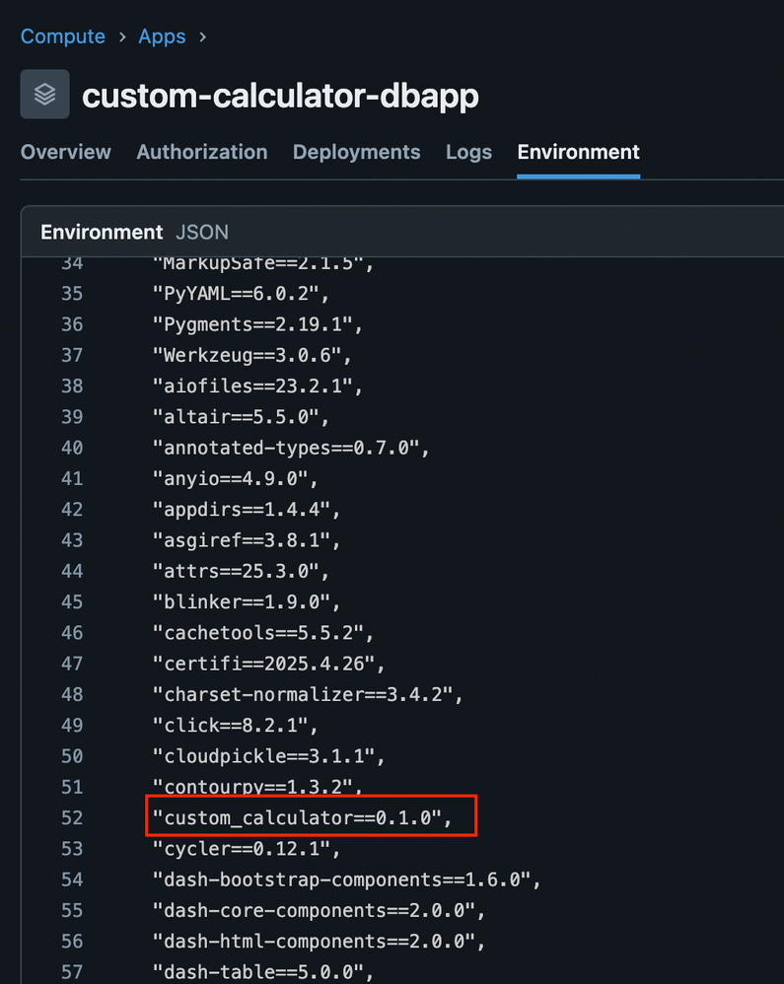View the Logs tab
This screenshot has width=784, height=984.
(468, 152)
